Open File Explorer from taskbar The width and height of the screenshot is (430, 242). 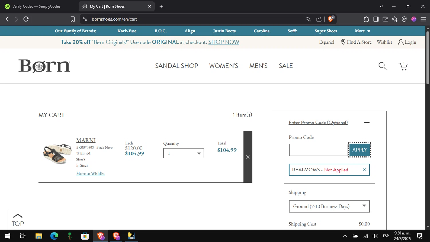[x=39, y=236]
